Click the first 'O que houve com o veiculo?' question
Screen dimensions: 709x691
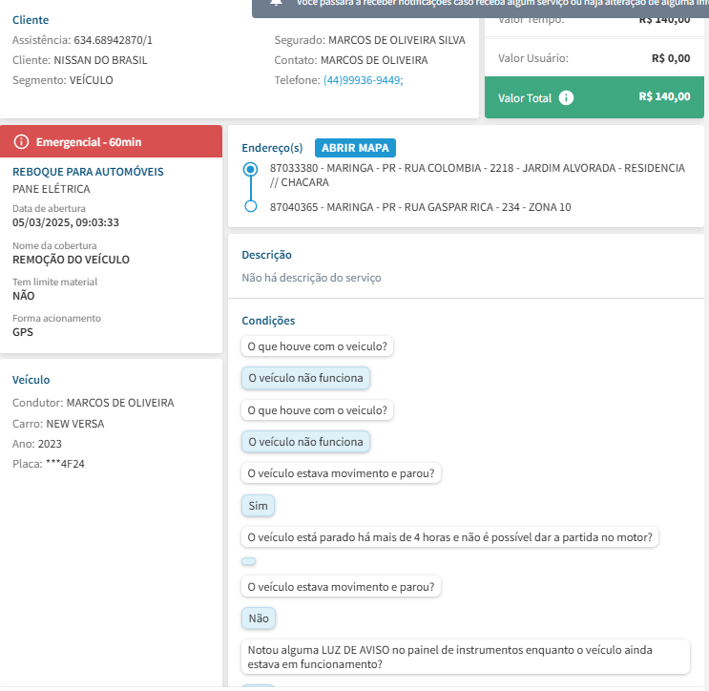click(x=317, y=346)
